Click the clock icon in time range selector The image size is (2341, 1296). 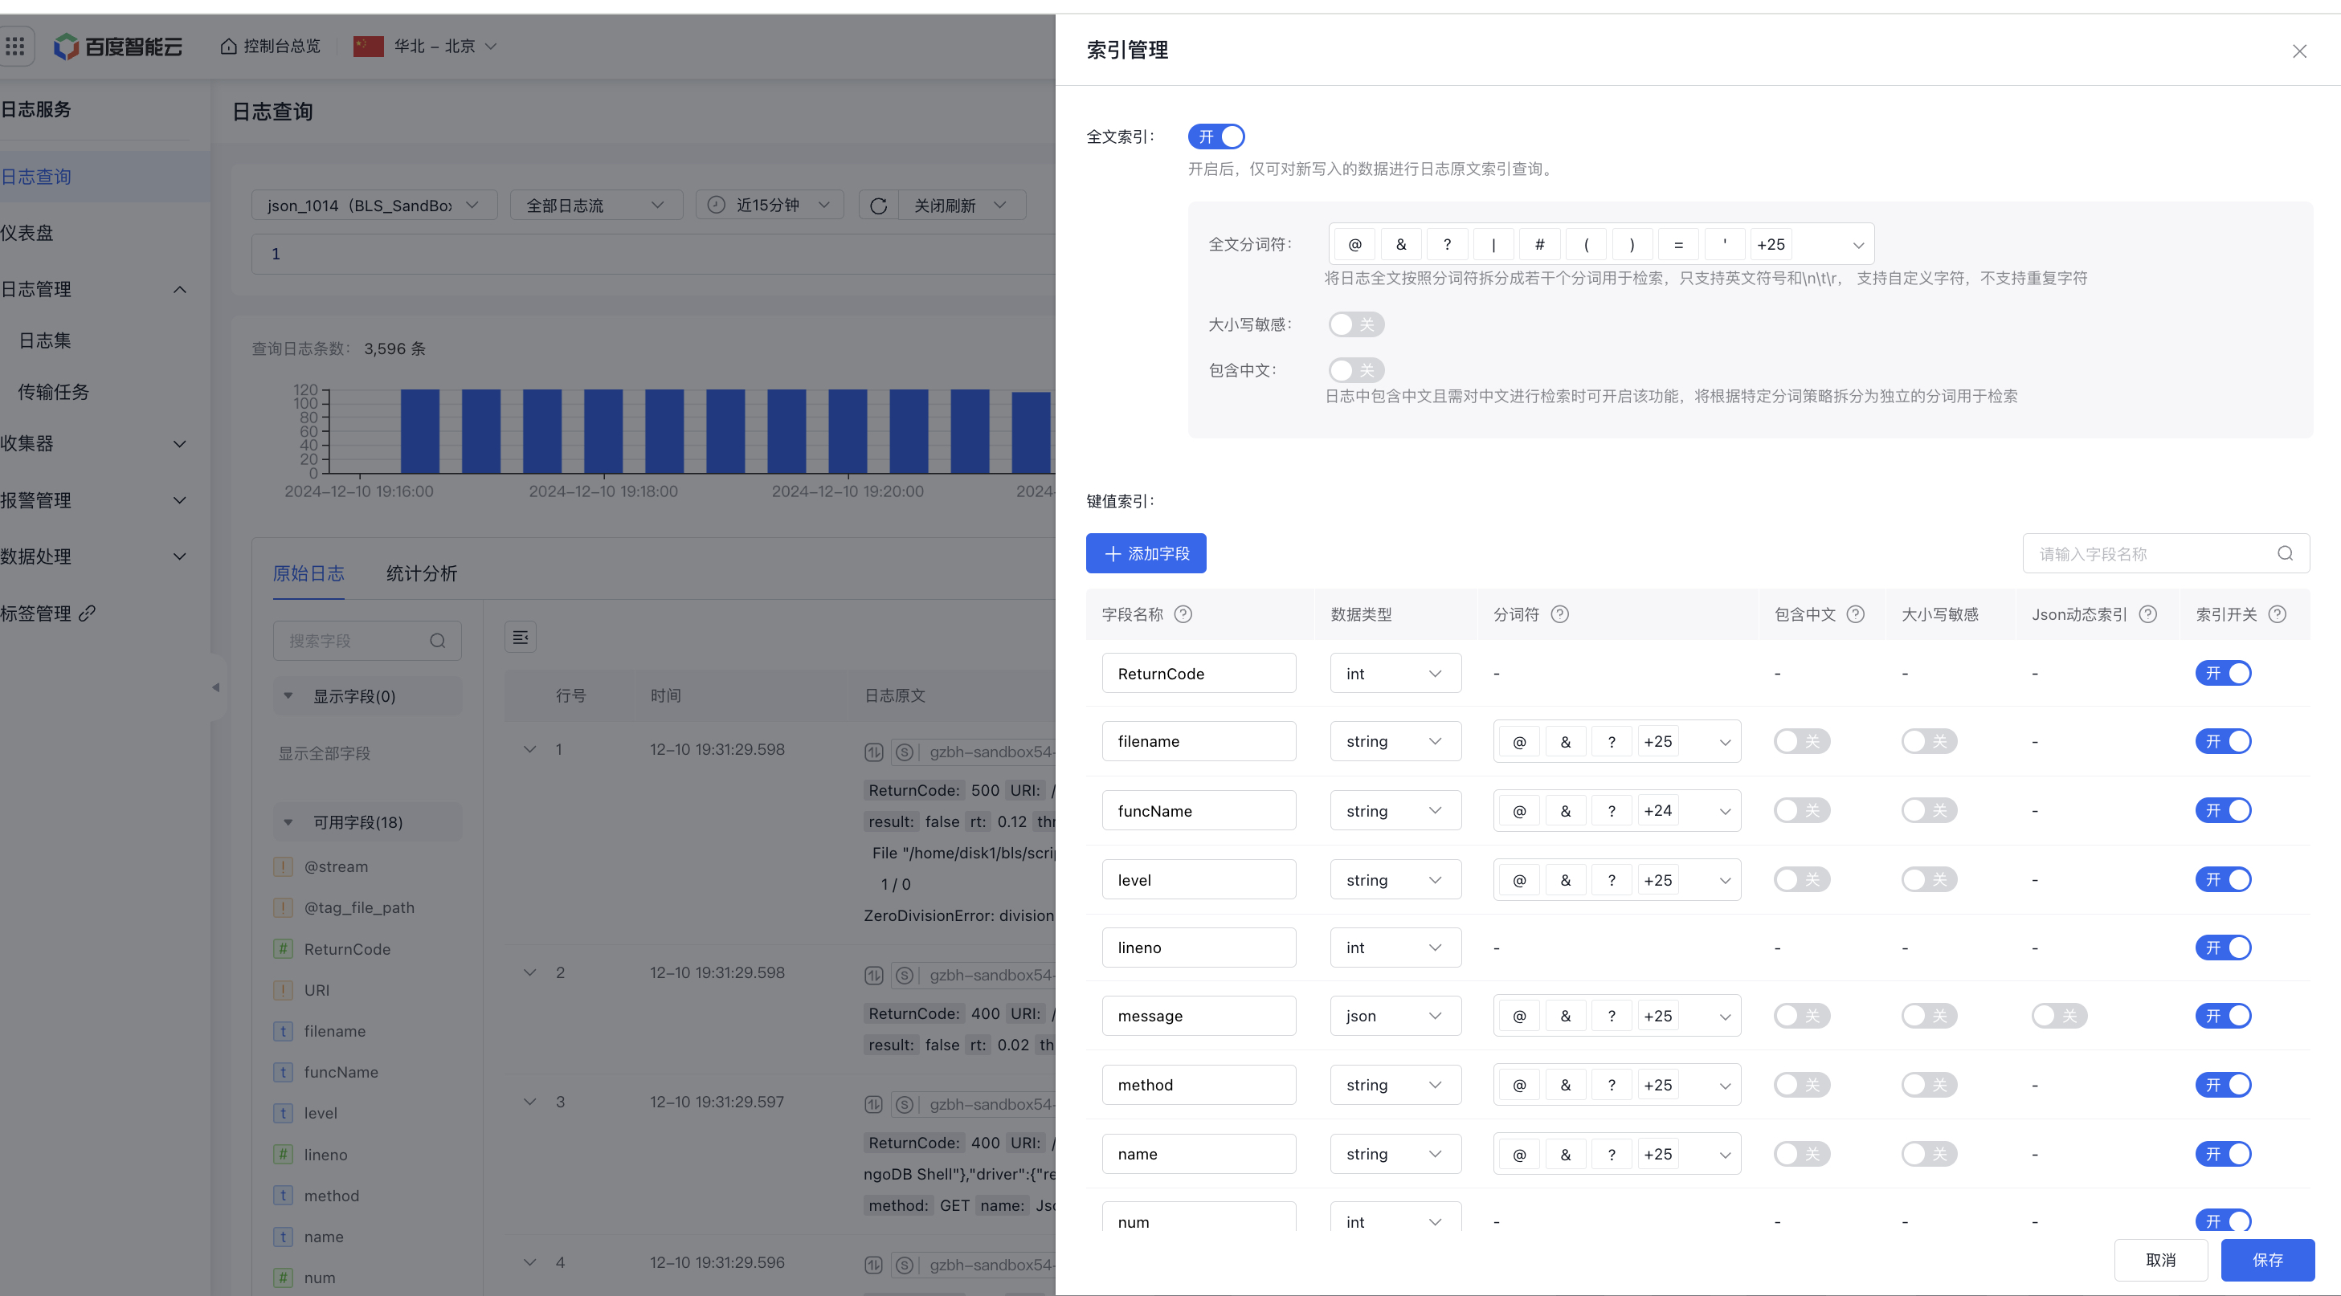(717, 206)
